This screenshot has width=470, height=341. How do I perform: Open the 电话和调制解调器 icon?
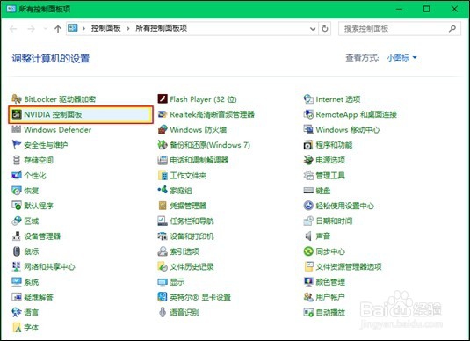point(163,160)
